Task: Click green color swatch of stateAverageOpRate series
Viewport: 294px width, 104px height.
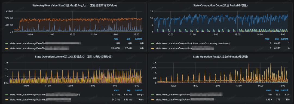Action: pos(153,95)
